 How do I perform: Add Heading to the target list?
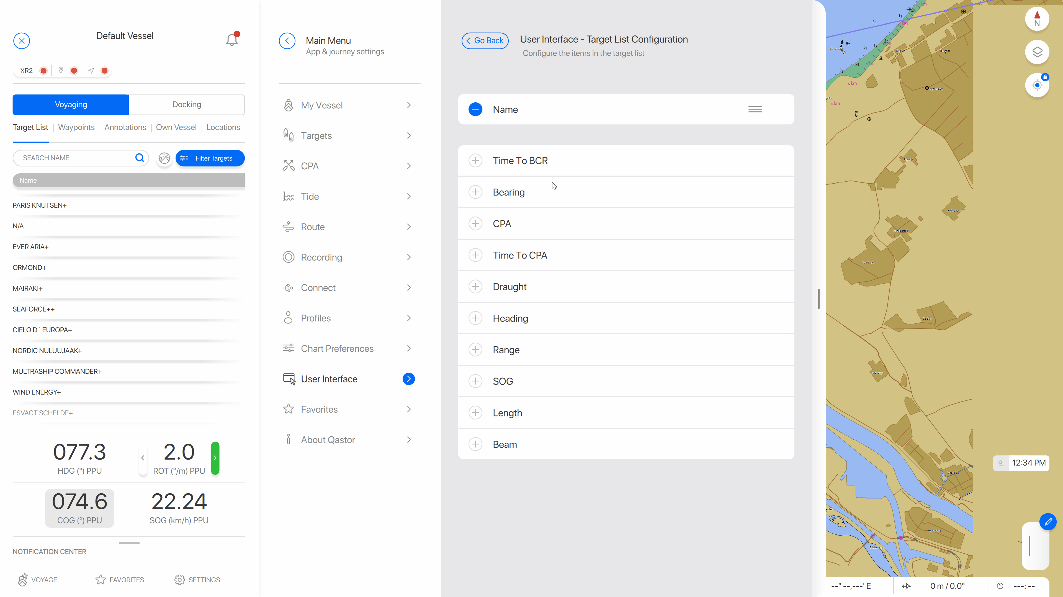click(x=475, y=318)
